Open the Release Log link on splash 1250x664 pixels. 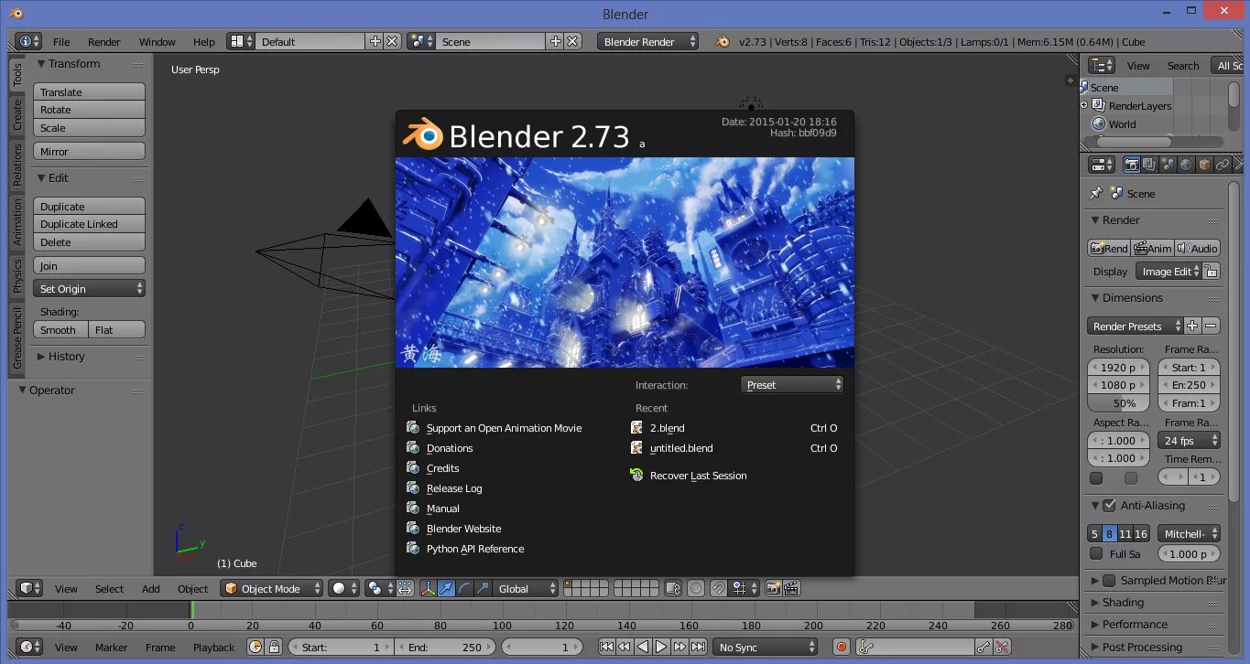click(454, 488)
